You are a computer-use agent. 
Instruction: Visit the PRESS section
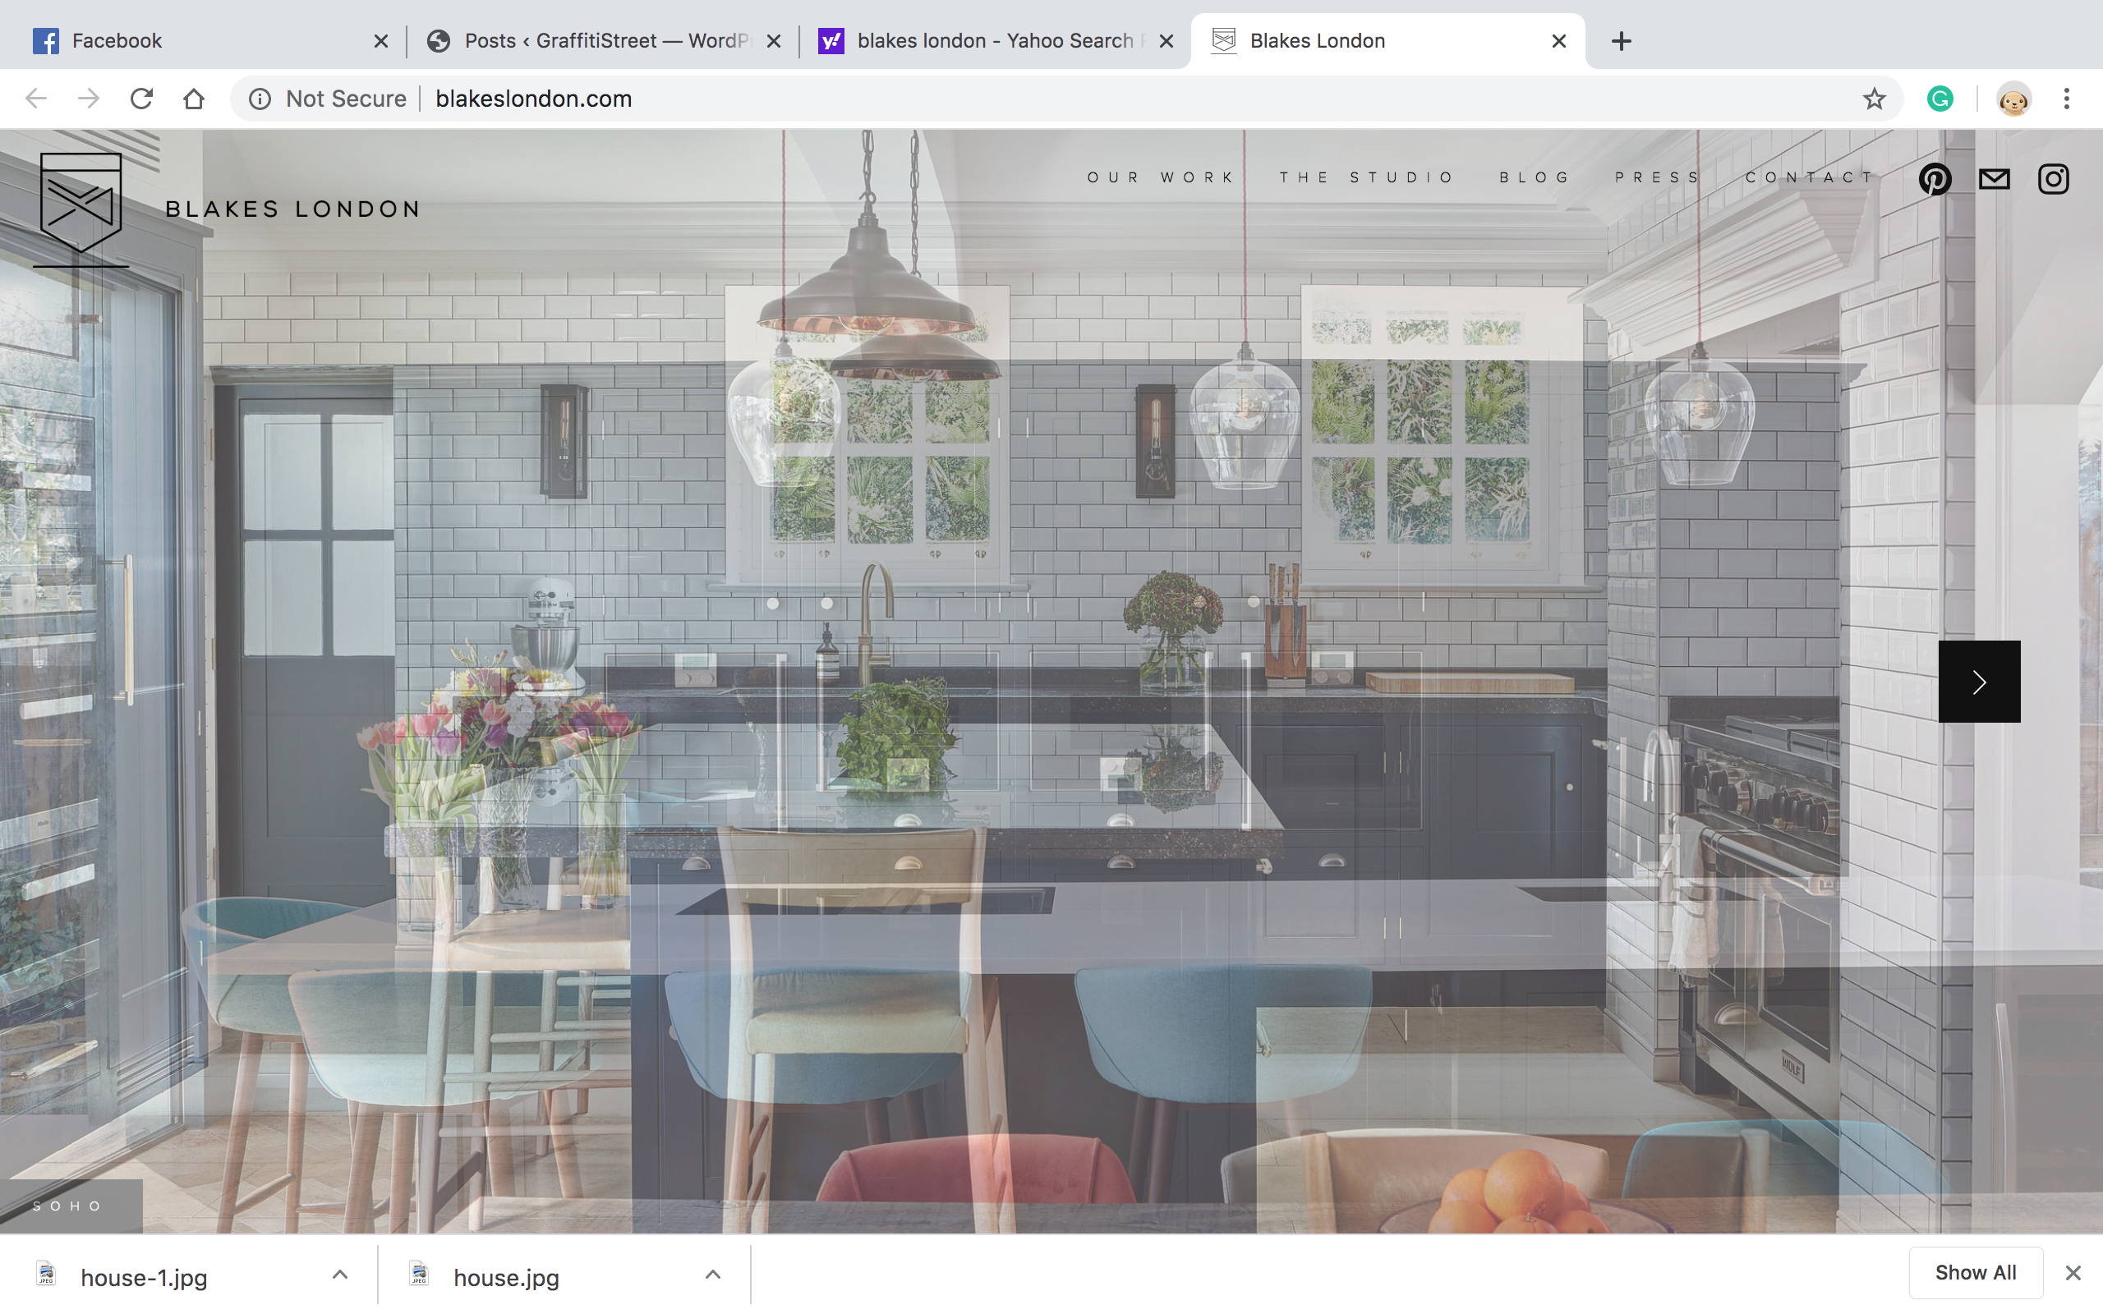(1657, 177)
